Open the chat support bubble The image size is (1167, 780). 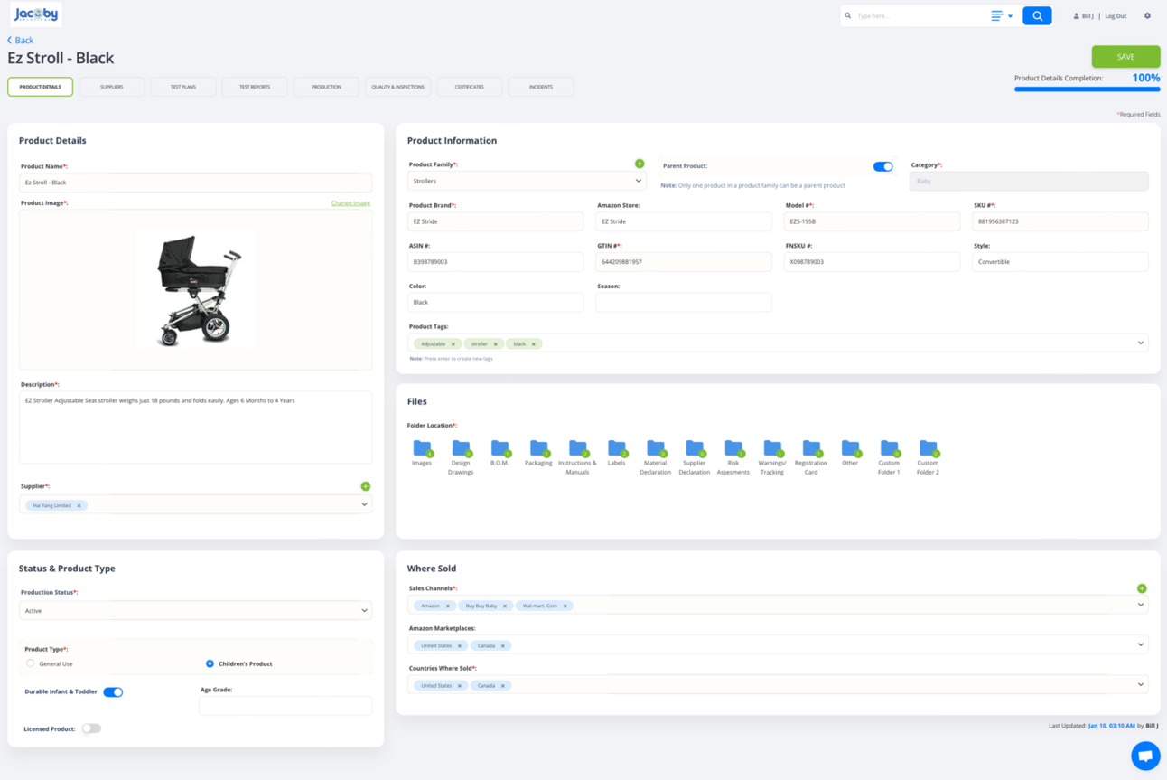pos(1144,756)
